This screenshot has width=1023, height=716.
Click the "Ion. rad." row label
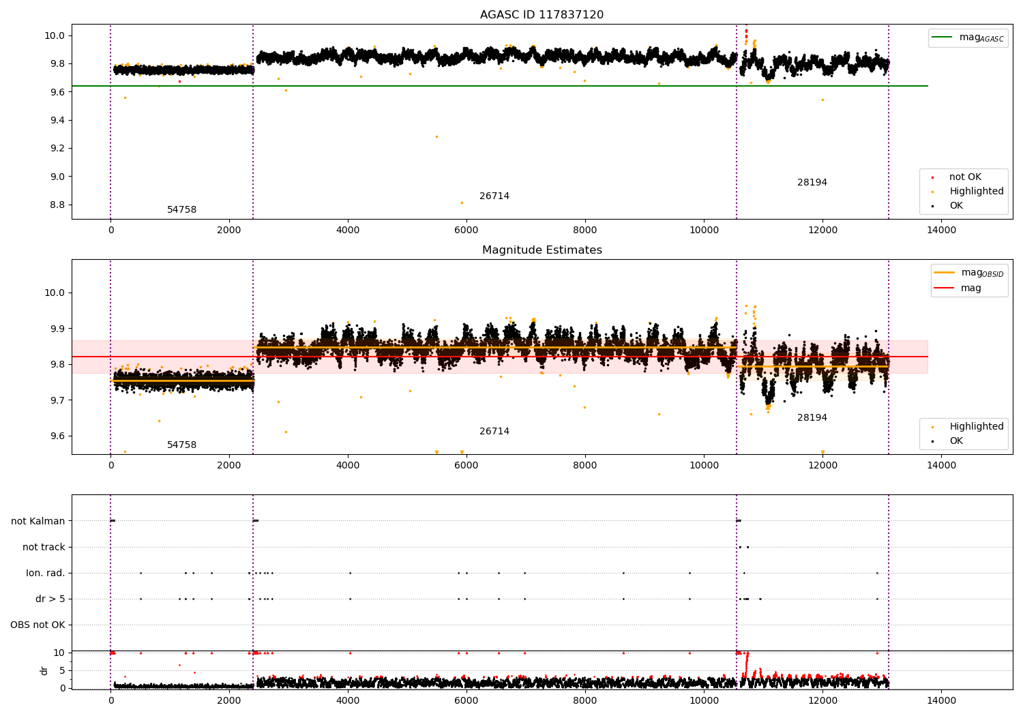[x=46, y=573]
